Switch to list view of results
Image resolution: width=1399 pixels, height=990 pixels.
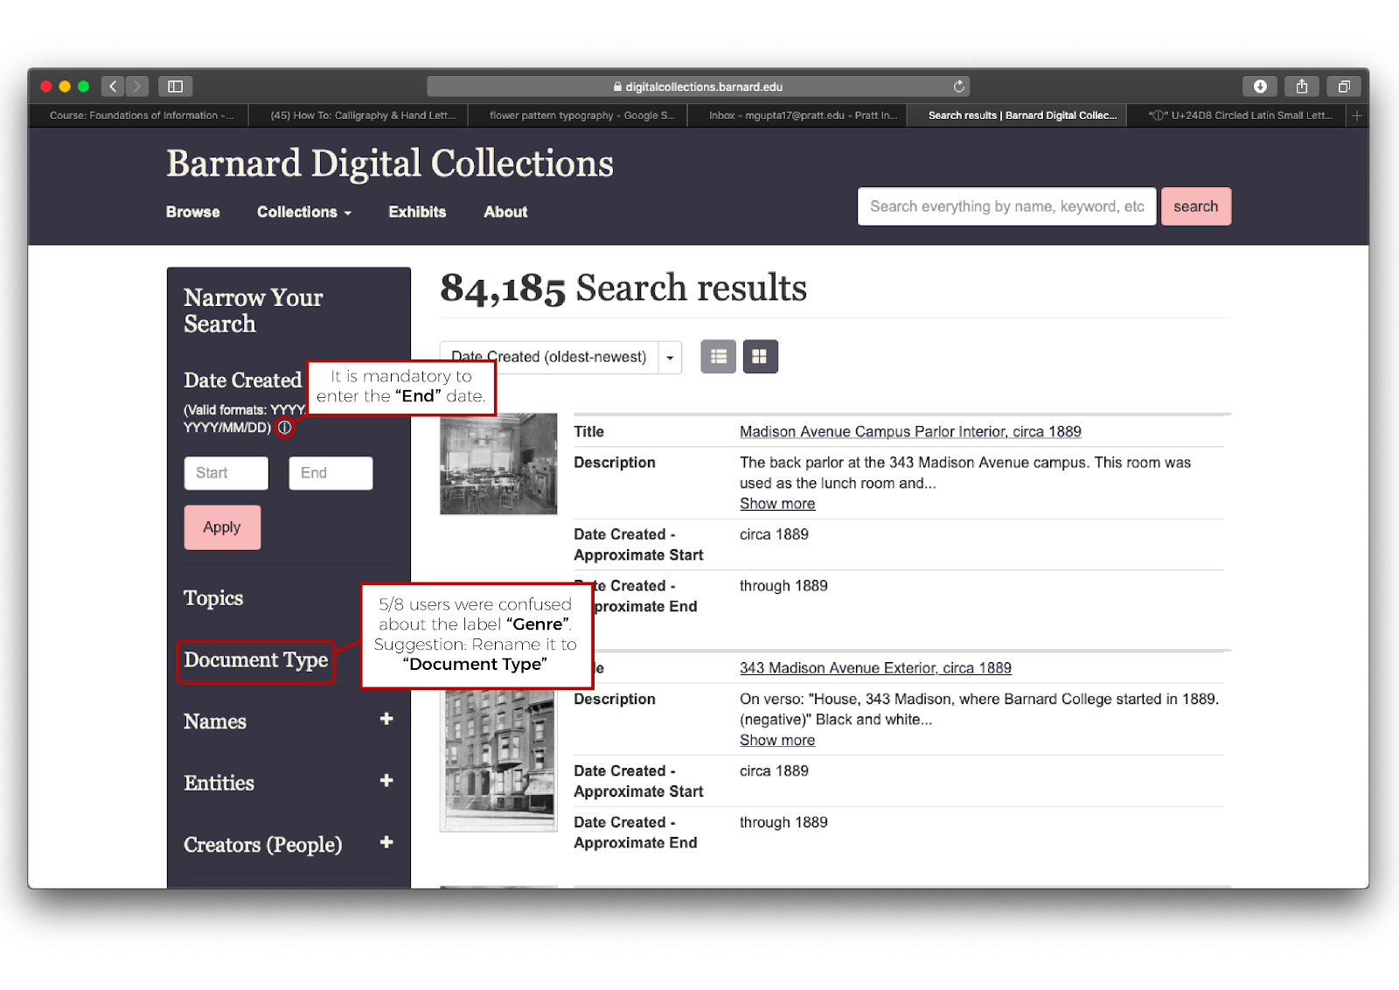(719, 357)
